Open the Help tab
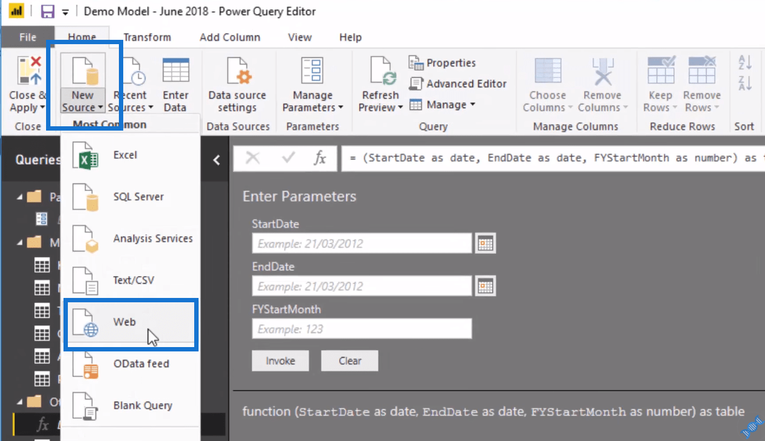Screen dimensions: 765x441 pos(350,37)
